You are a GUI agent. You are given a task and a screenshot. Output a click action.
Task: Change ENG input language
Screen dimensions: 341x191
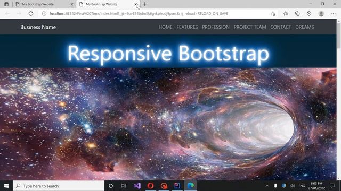[302, 186]
